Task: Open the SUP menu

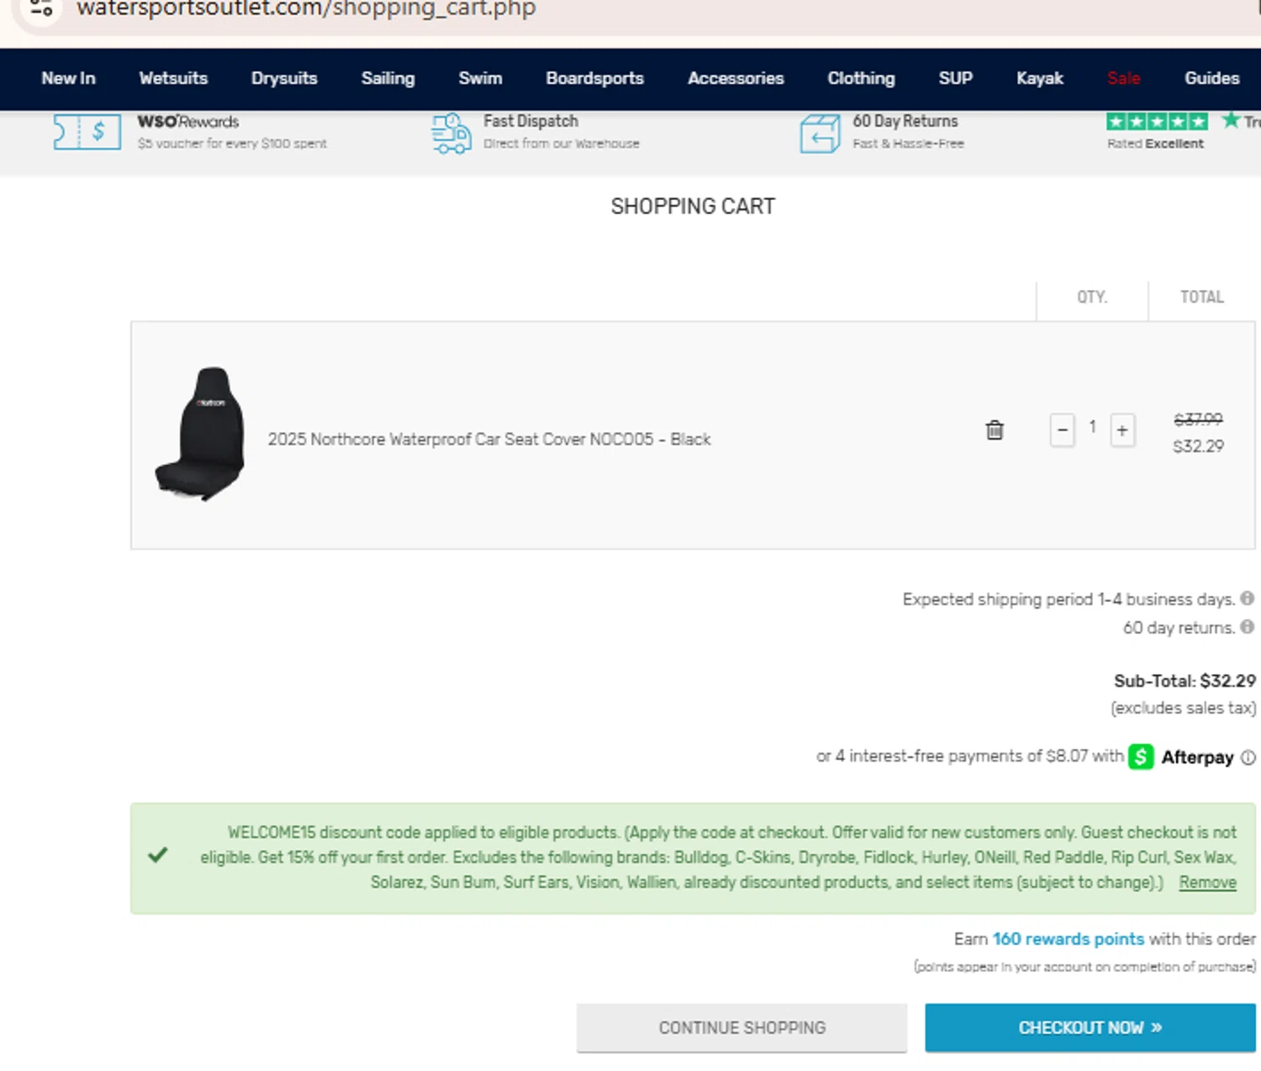Action: (x=955, y=78)
